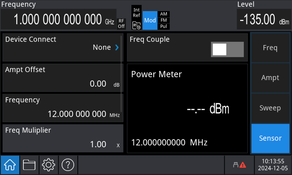
Task: Select the Pul modulation indicator
Action: click(x=163, y=26)
